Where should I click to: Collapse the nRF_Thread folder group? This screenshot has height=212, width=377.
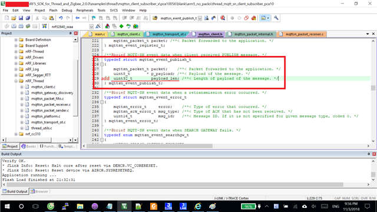tap(16, 81)
